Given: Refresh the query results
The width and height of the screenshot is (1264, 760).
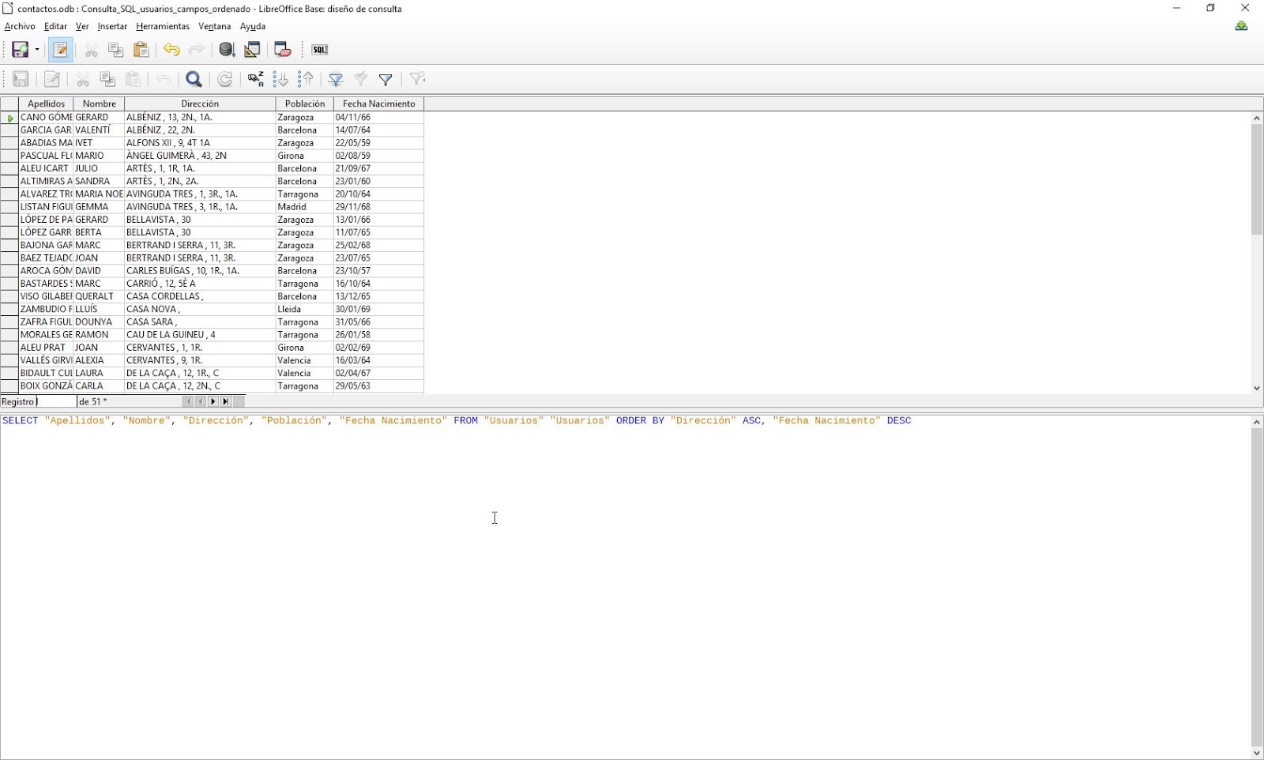Looking at the screenshot, I should [x=225, y=79].
